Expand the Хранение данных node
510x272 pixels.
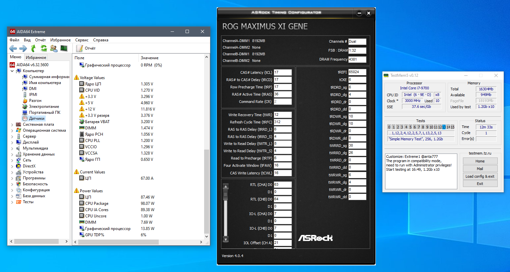point(12,154)
